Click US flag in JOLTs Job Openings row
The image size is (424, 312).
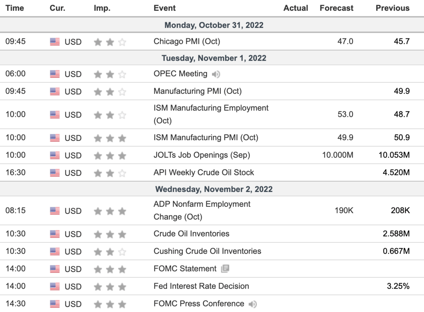click(x=55, y=155)
